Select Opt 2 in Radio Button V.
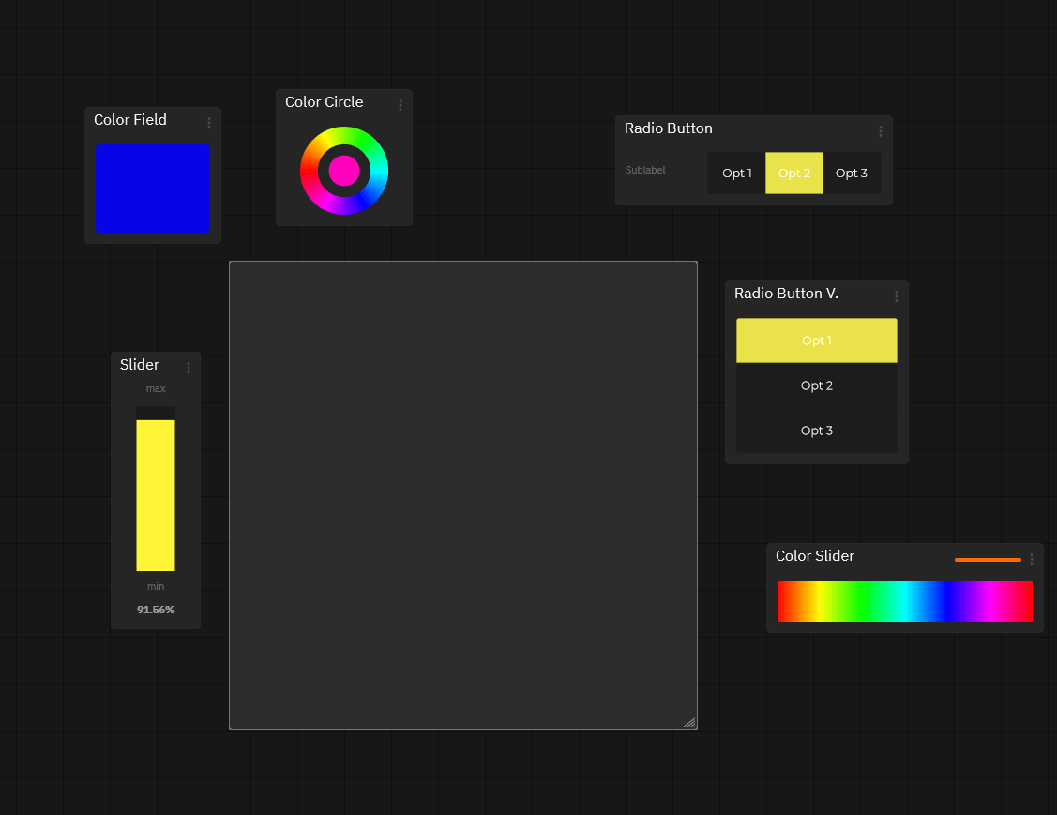The height and width of the screenshot is (815, 1057). 816,385
